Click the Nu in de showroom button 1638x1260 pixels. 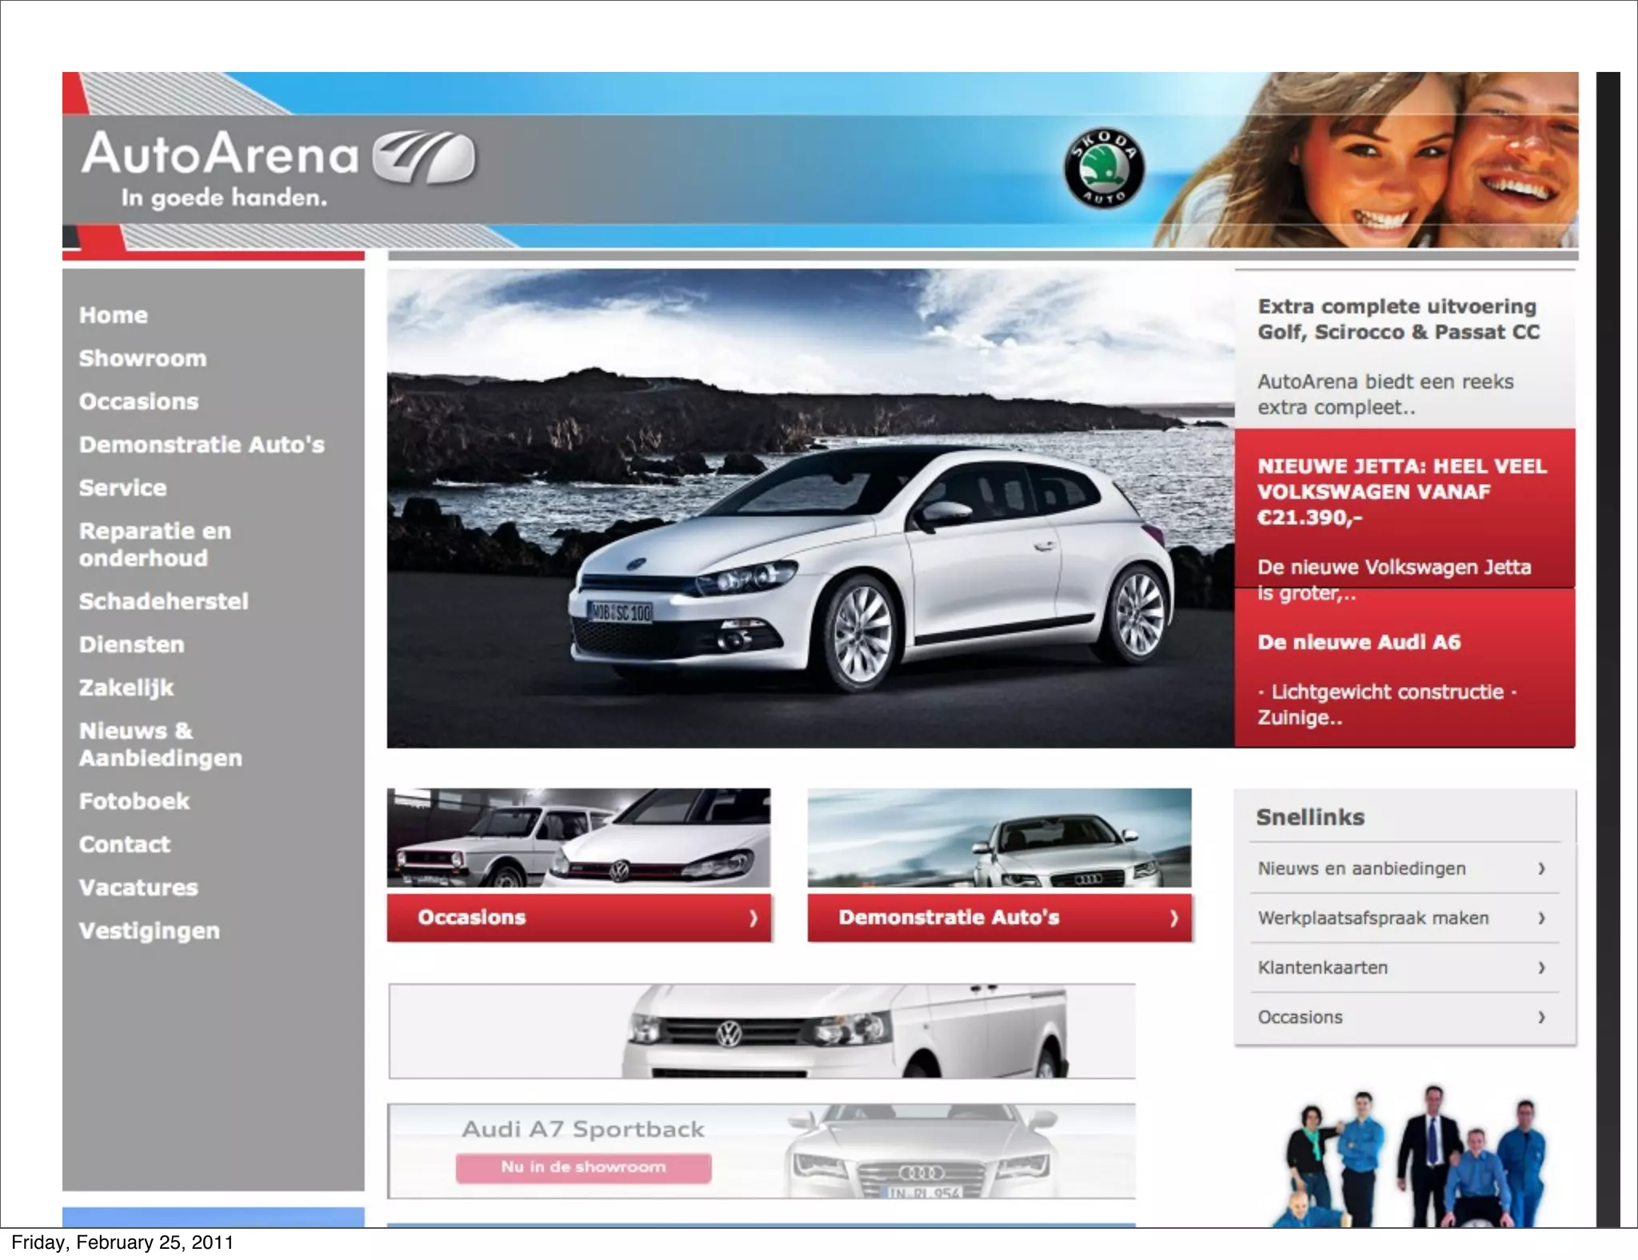pos(583,1167)
